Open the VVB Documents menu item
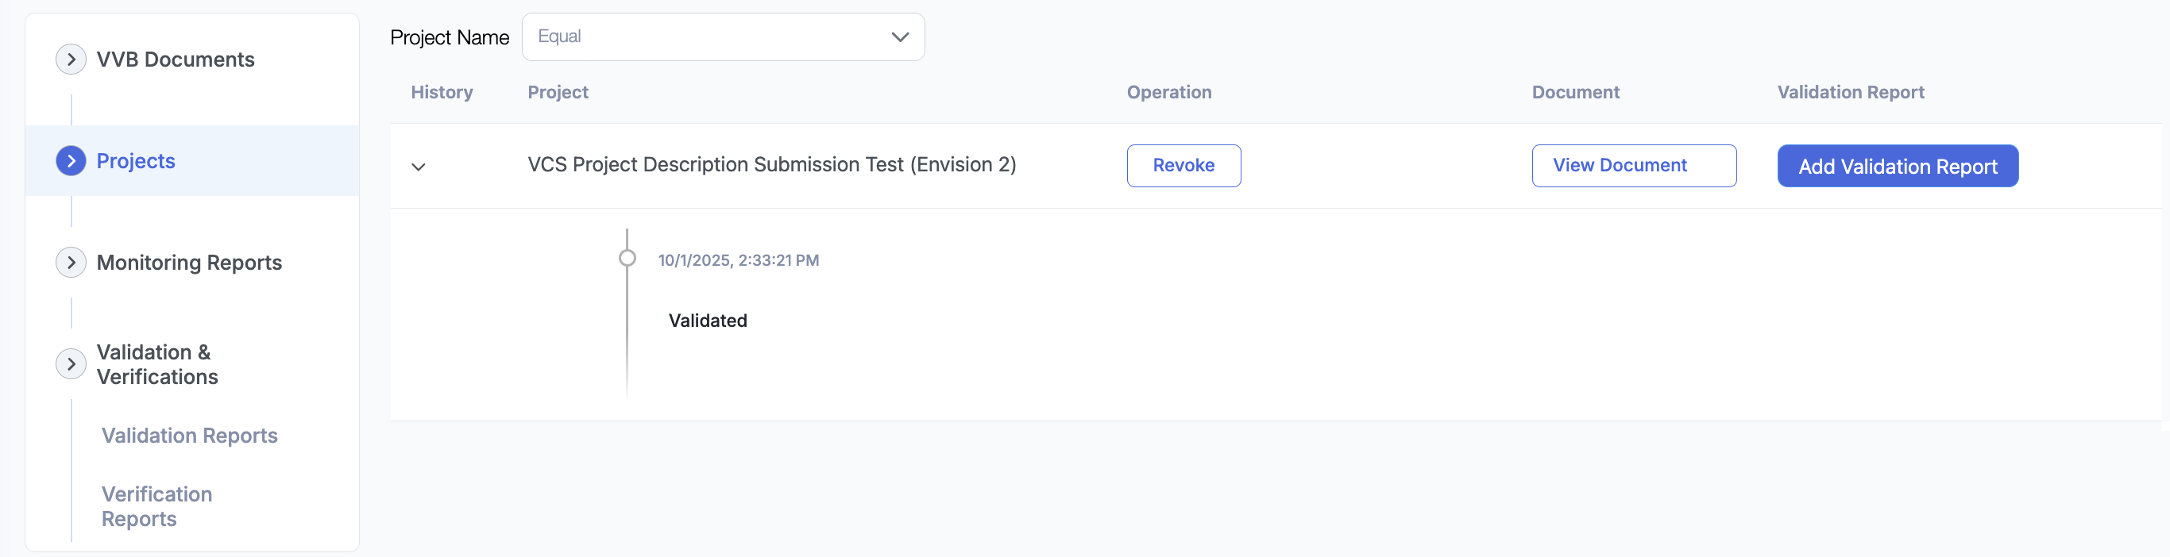 coord(176,60)
